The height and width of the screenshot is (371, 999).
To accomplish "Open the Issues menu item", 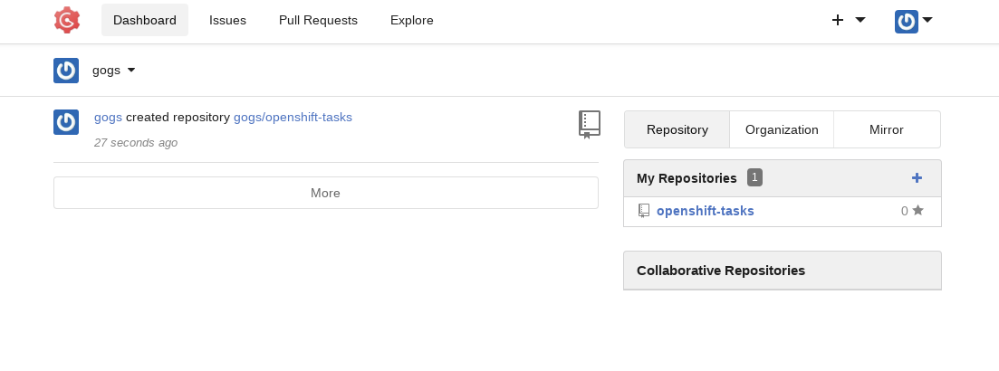I will tap(227, 21).
